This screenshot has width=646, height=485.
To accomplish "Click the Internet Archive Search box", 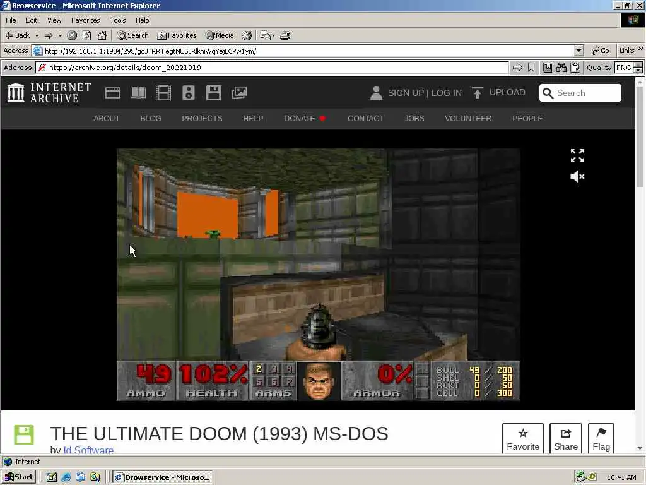I will (x=580, y=93).
